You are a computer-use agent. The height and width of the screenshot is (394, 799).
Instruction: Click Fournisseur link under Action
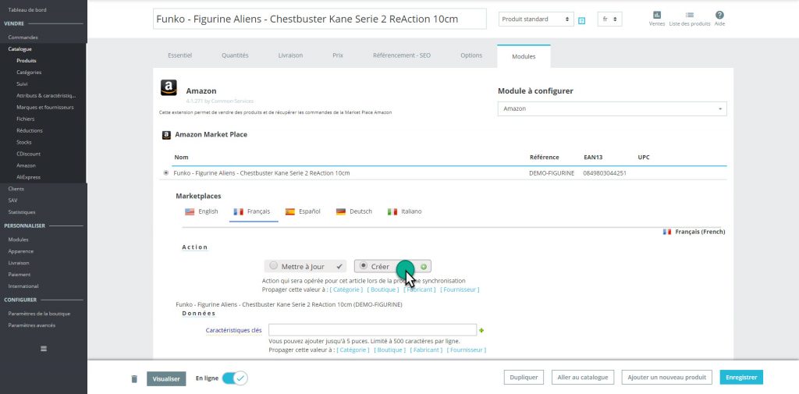tap(460, 289)
